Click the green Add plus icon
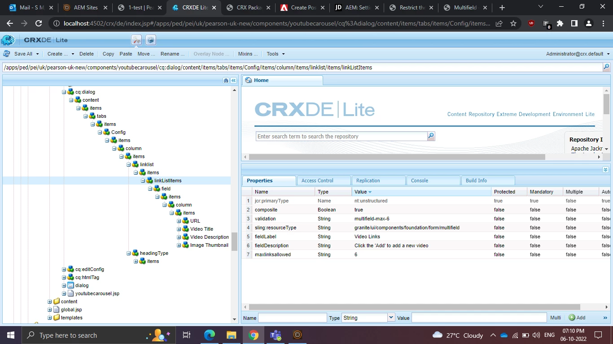613x344 pixels. coord(572,318)
